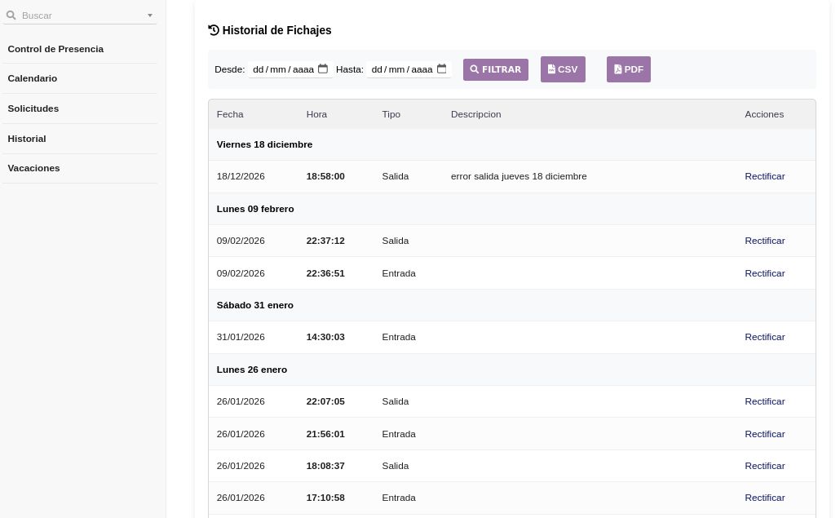840x518 pixels.
Task: Open Control de Presencia menu
Action: (x=55, y=49)
